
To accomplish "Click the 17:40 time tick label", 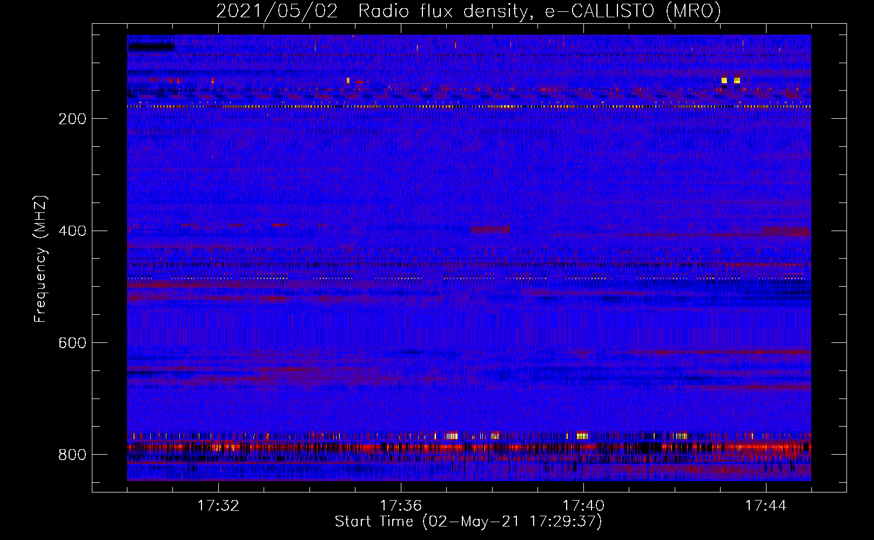I will click(x=583, y=505).
